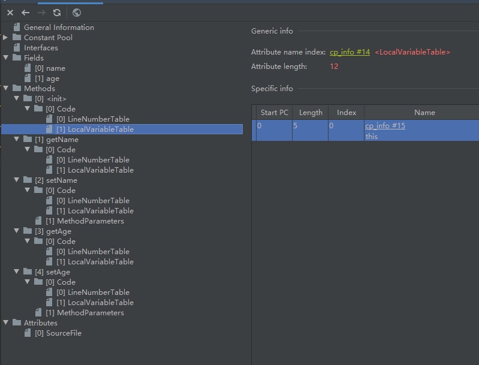The width and height of the screenshot is (479, 365).
Task: Click the [1] getName folder icon
Action: point(28,139)
